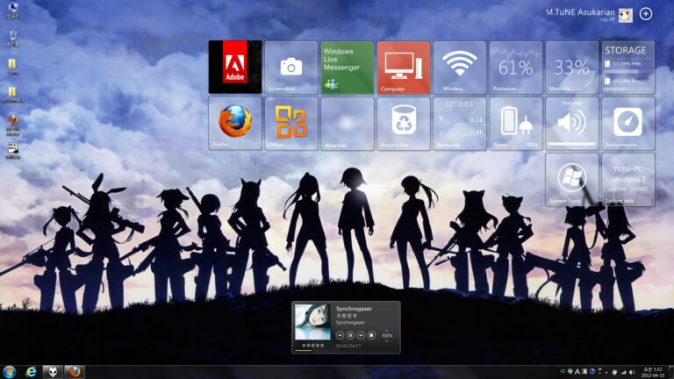Open the Weather tile
The image size is (674, 379).
point(348,124)
